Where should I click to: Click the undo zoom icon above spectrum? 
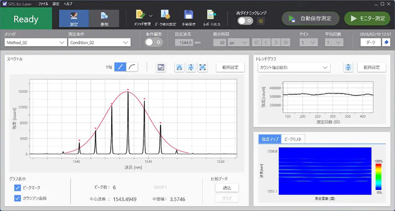tap(161, 67)
